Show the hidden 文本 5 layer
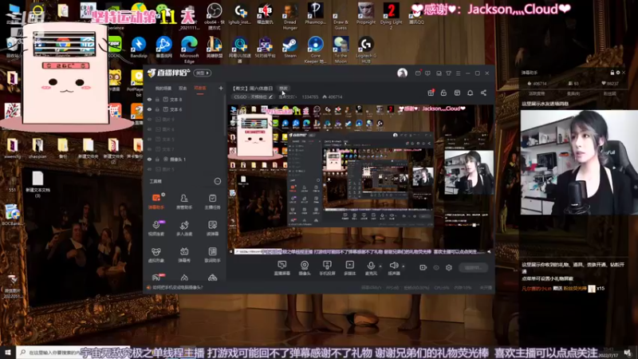The width and height of the screenshot is (638, 359). click(149, 139)
